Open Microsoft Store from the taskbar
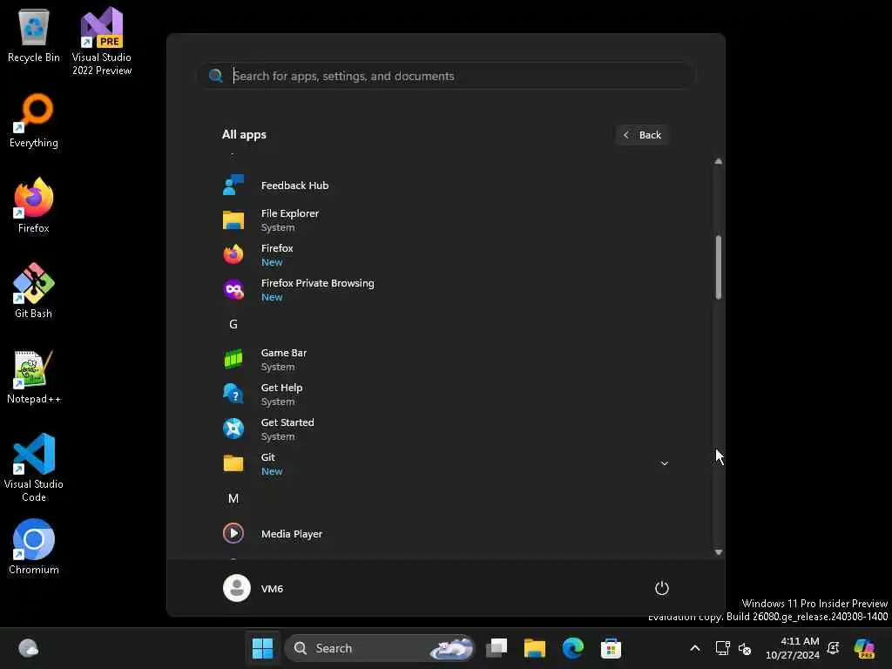The image size is (892, 669). (x=611, y=648)
